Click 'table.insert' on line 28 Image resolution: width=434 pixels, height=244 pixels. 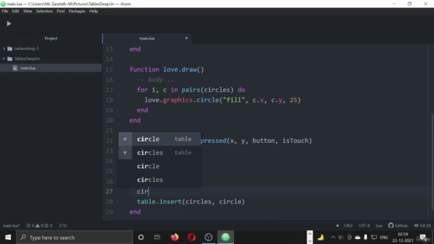[159, 202]
